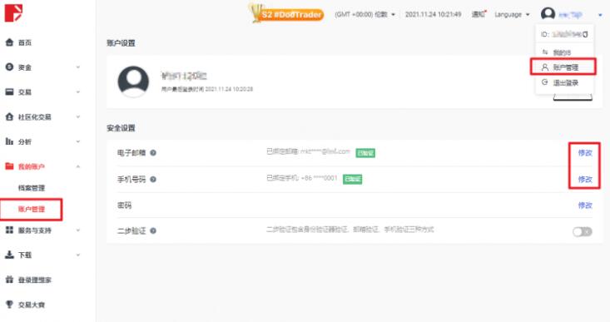The height and width of the screenshot is (322, 610).
Task: Click the info icon next to 手机号码
Action: pyautogui.click(x=153, y=179)
